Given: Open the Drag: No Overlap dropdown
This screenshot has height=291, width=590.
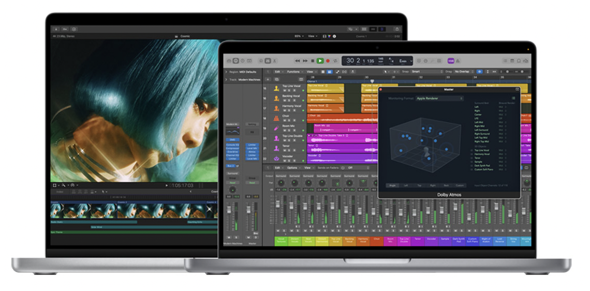Looking at the screenshot, I should click(464, 71).
